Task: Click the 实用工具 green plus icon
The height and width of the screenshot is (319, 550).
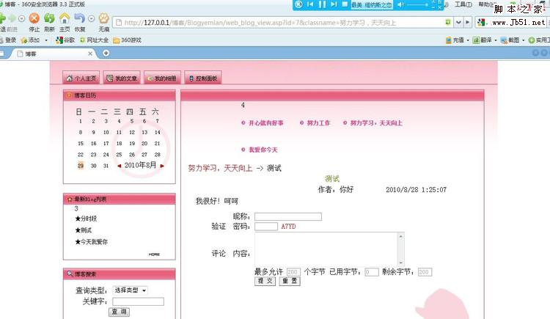Action: coord(532,40)
